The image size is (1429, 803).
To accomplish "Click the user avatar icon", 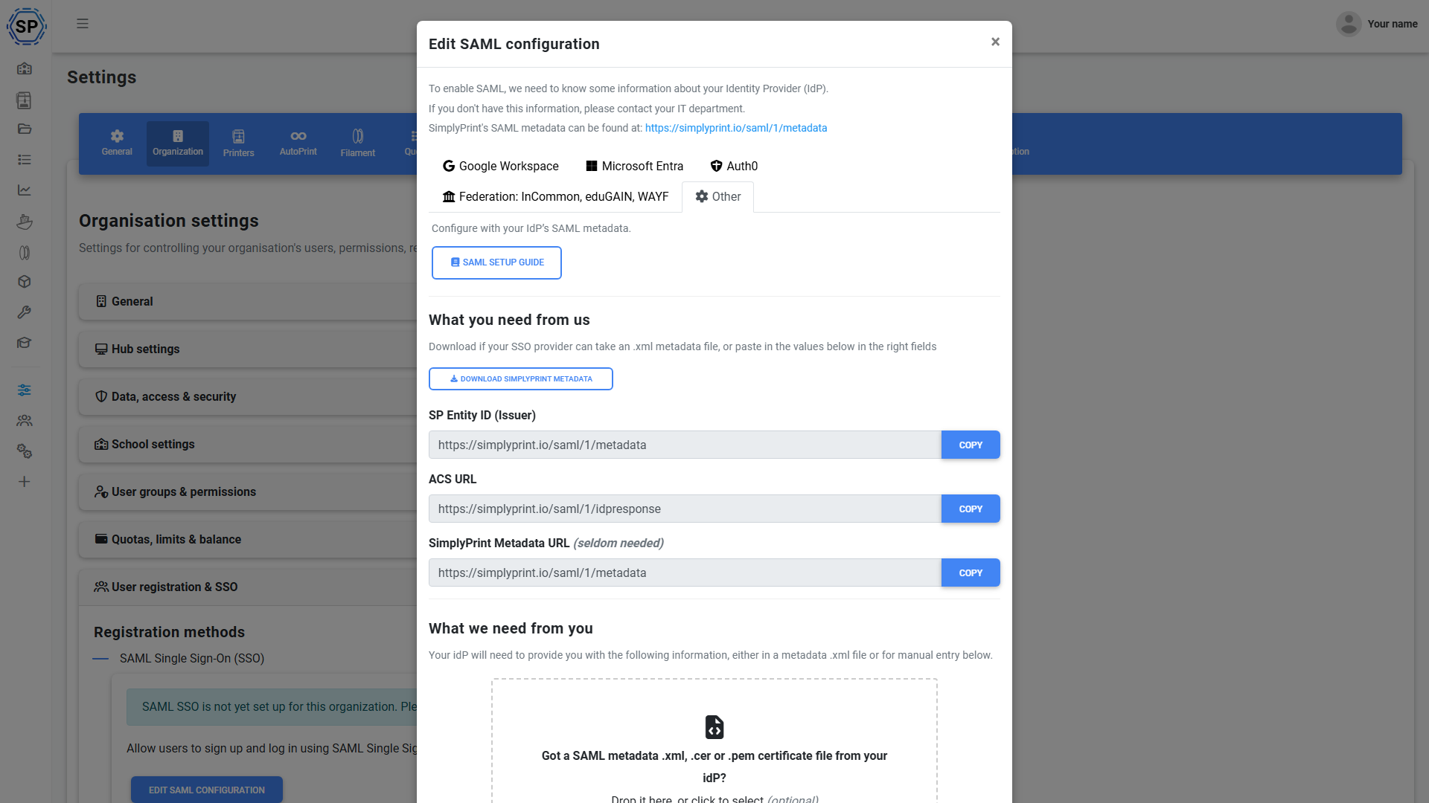I will pos(1349,24).
